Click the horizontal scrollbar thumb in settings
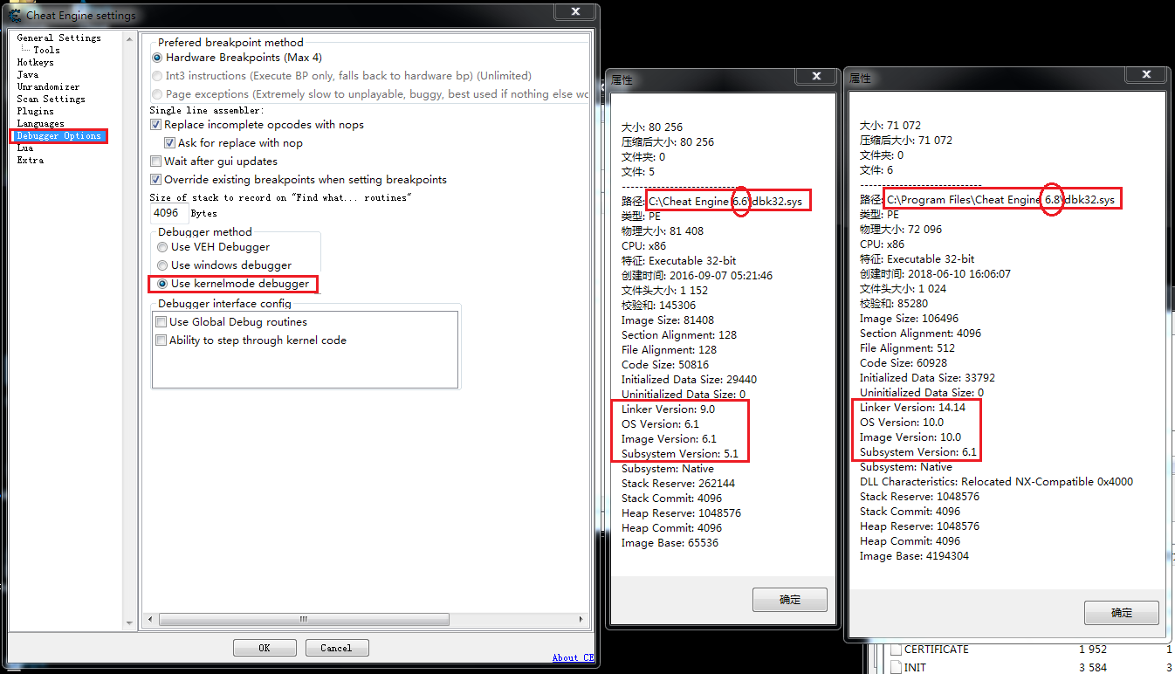This screenshot has height=674, width=1175. (305, 619)
